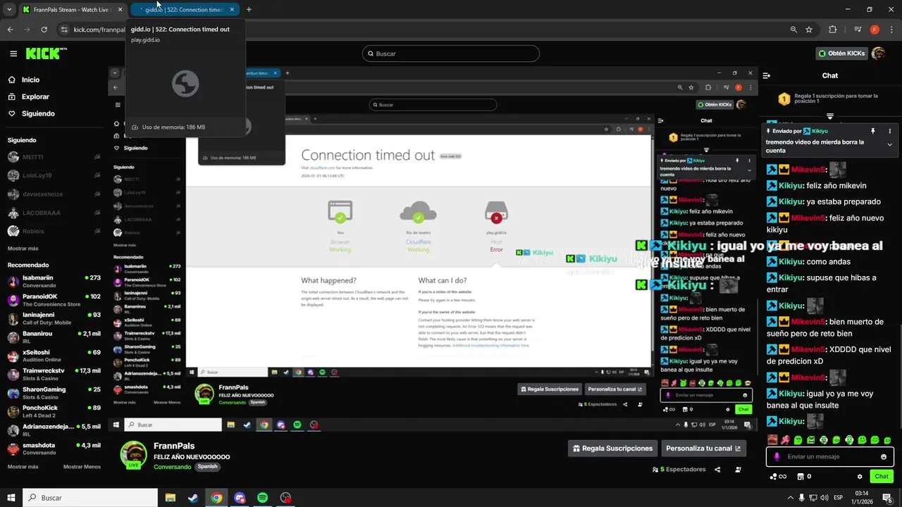Go to Inicio in the sidebar
Image resolution: width=902 pixels, height=507 pixels.
pyautogui.click(x=30, y=80)
